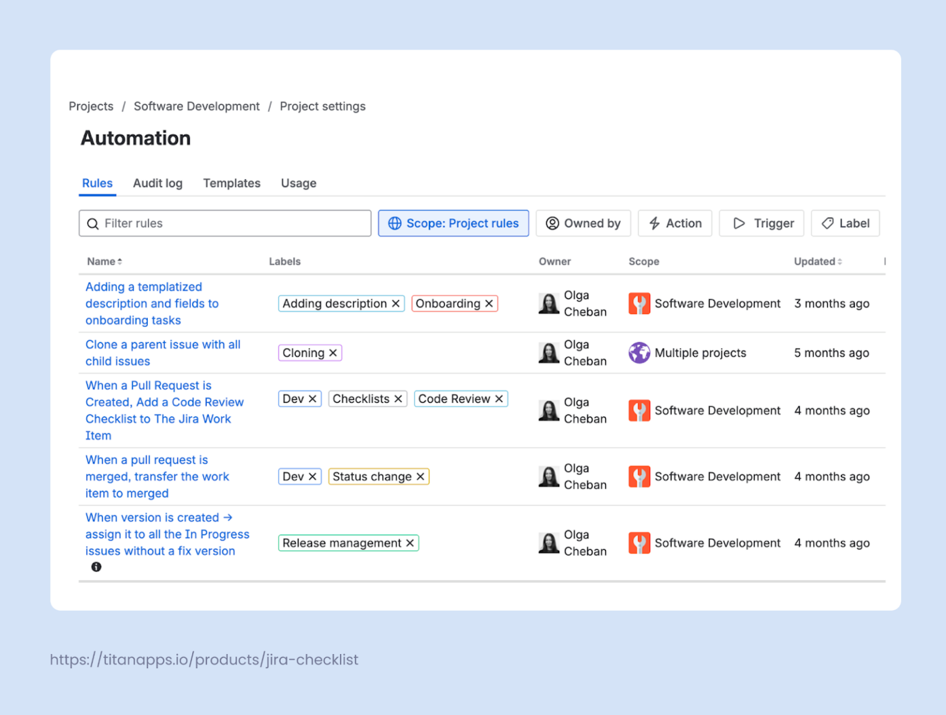This screenshot has width=946, height=715.
Task: Click the magnifier icon in the Filter rules field
Action: point(93,223)
